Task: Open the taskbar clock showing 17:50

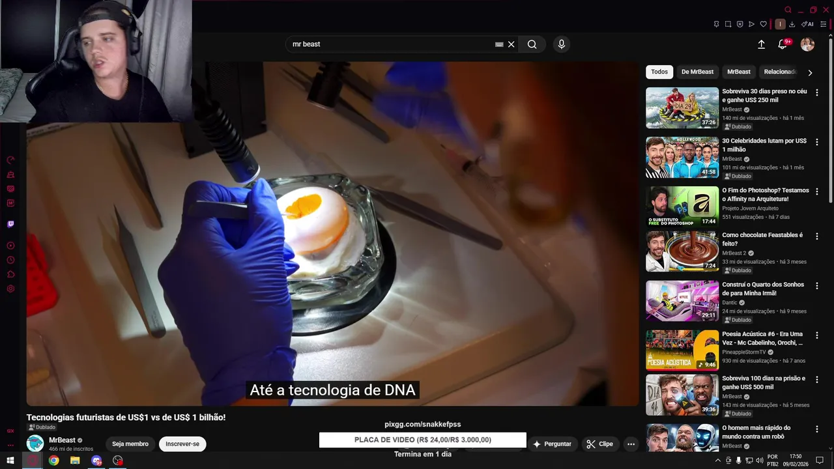Action: pyautogui.click(x=796, y=461)
